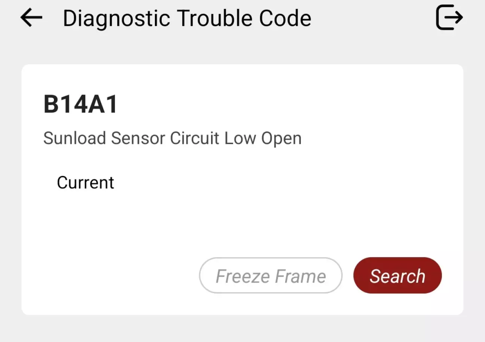Image resolution: width=485 pixels, height=342 pixels.
Task: Leave diagnostics using the logout icon
Action: (x=449, y=18)
